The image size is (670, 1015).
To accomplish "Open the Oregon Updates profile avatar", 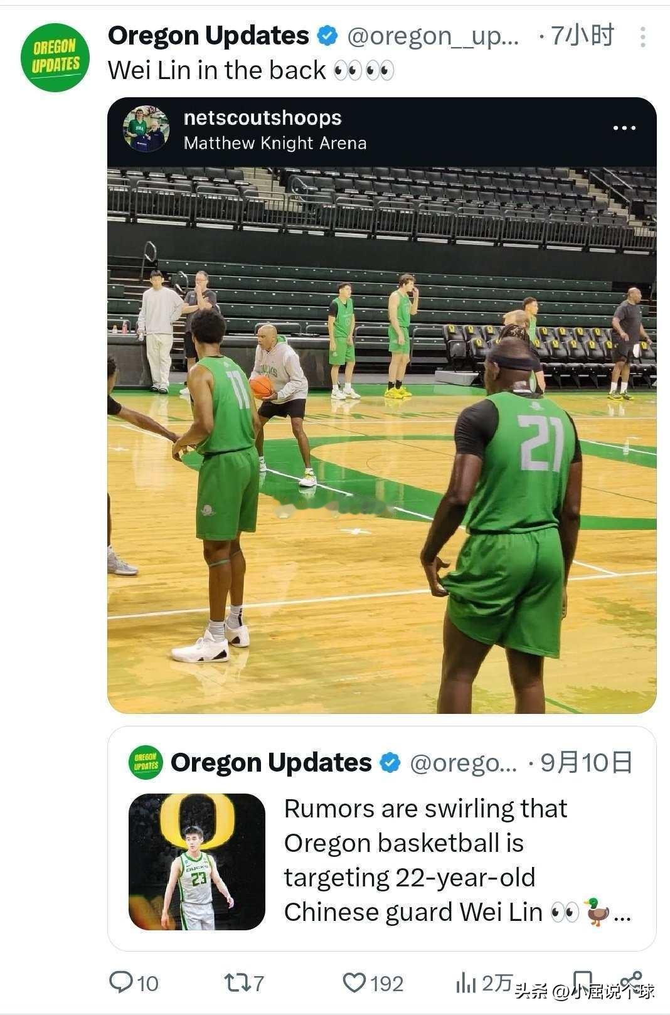I will click(x=55, y=56).
